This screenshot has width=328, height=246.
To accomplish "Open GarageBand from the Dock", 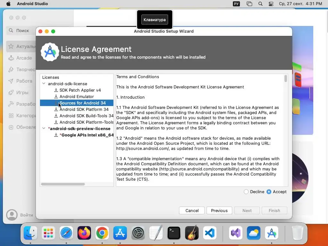I will 192,233.
